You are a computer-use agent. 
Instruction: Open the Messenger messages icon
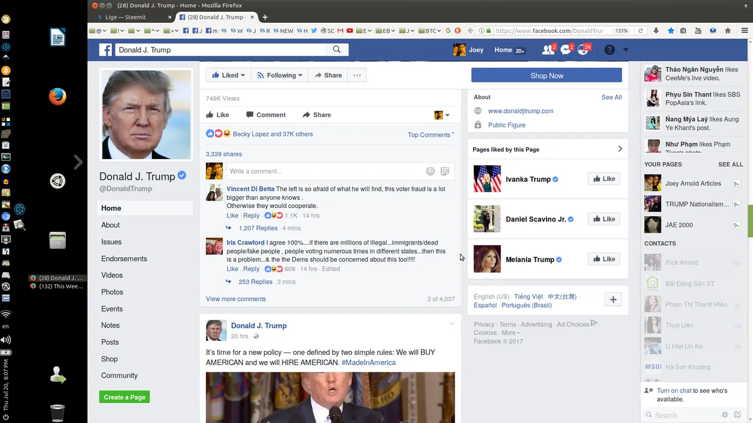566,50
